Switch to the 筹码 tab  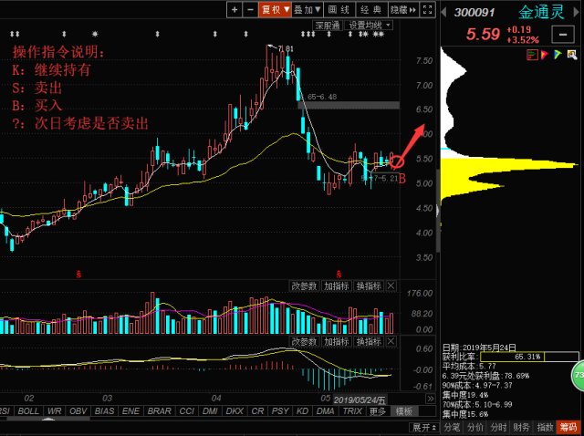coord(568,428)
